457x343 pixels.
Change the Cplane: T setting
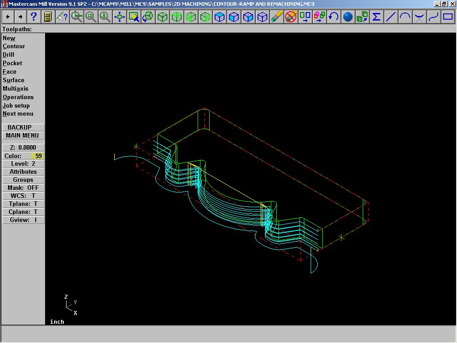pos(23,212)
